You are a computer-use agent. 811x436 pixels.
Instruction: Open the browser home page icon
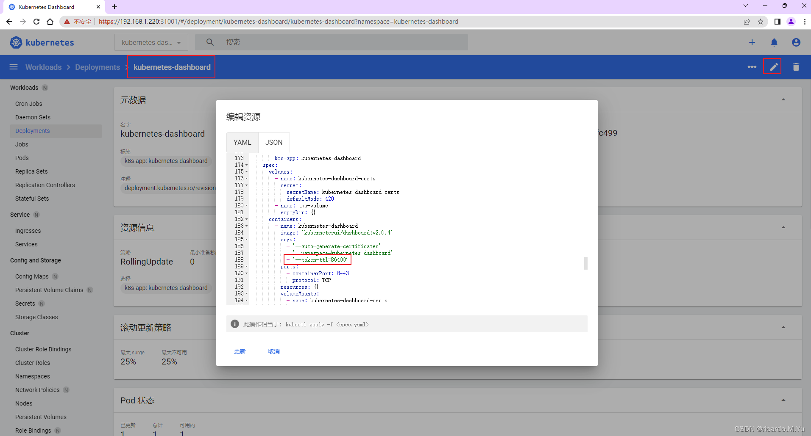pyautogui.click(x=50, y=22)
